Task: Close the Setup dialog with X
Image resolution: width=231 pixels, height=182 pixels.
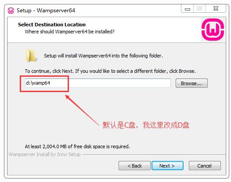Action: [x=216, y=8]
